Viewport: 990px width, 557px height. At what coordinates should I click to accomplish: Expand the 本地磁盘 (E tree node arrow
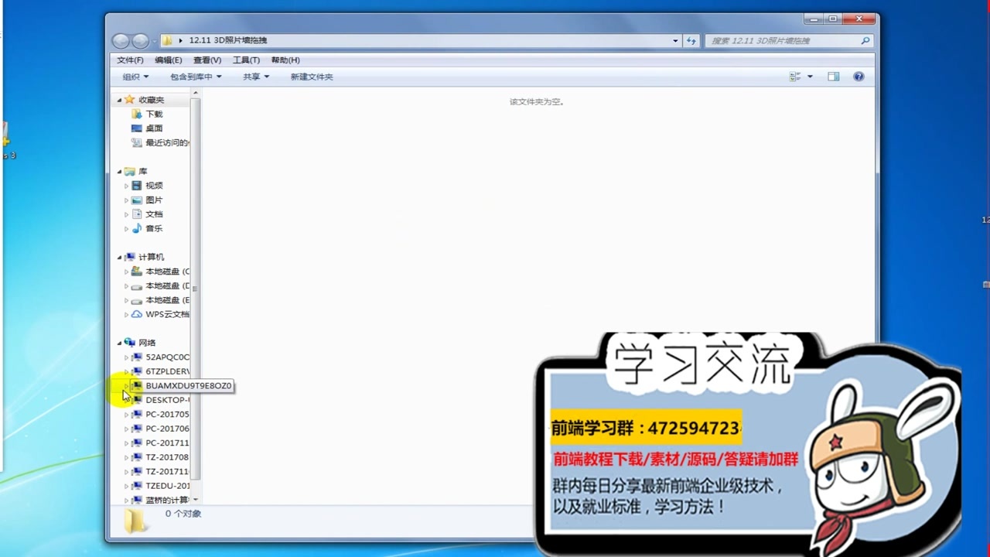pyautogui.click(x=126, y=300)
